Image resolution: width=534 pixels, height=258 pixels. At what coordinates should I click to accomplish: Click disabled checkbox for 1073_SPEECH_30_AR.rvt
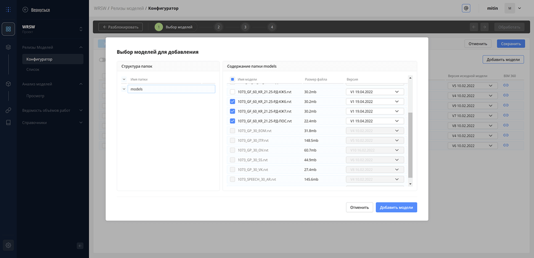(x=232, y=180)
